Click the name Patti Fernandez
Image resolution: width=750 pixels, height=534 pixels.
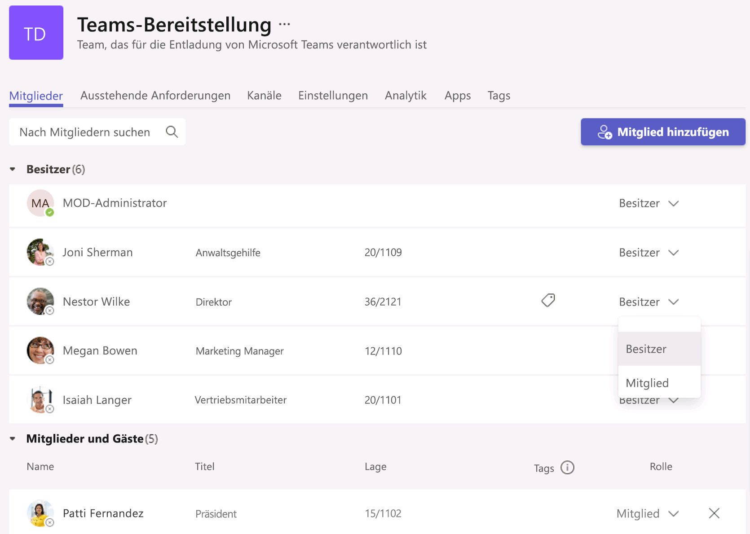[103, 513]
